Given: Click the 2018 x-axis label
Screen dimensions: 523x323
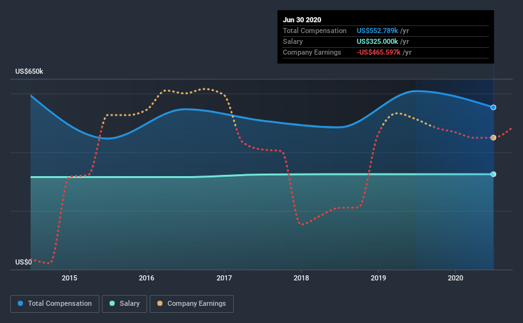Looking at the screenshot, I should [x=301, y=278].
